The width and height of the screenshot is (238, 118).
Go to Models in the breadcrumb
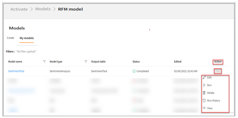(43, 9)
